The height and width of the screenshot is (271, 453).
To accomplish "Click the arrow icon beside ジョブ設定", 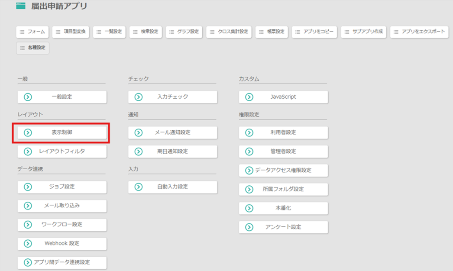I will click(28, 187).
